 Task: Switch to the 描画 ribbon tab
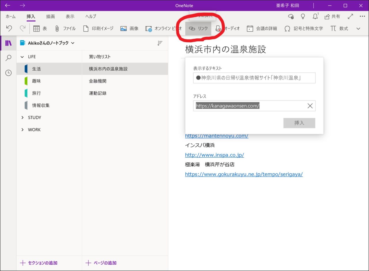[50, 16]
